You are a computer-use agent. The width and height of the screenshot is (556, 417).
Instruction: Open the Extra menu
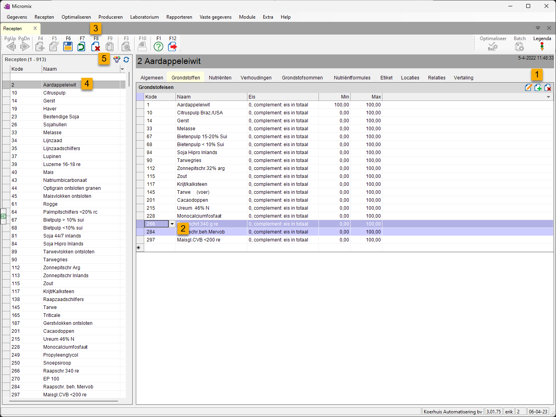tap(268, 17)
